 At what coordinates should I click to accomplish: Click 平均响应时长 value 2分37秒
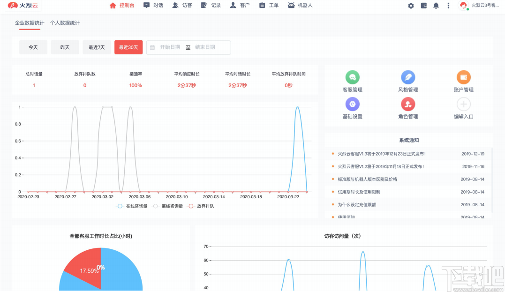[187, 85]
